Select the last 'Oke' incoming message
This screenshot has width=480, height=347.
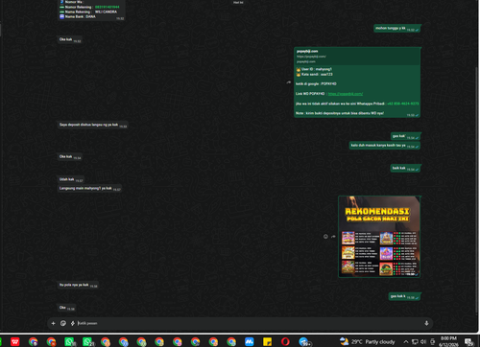pyautogui.click(x=66, y=308)
